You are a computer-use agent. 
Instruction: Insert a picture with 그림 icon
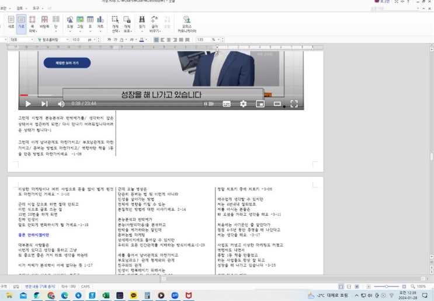[80, 22]
